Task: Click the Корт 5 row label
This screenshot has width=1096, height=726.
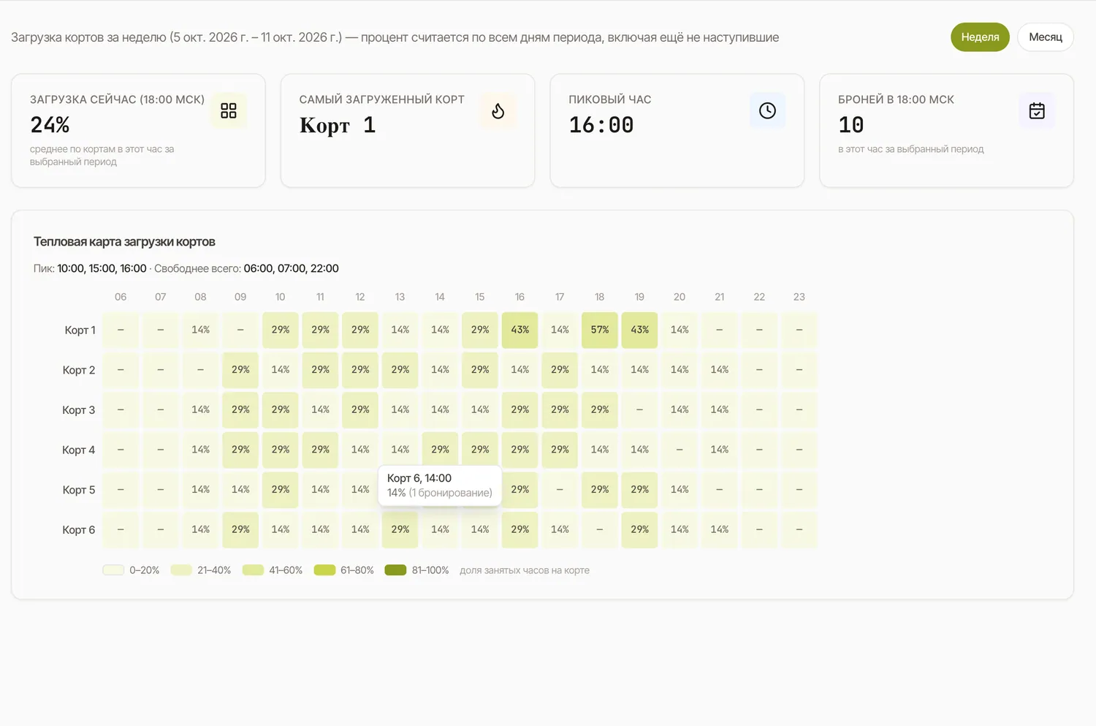Action: point(79,490)
